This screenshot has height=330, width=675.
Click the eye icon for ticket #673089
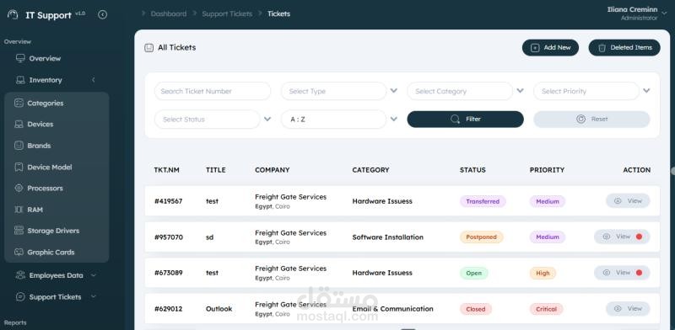(x=606, y=273)
